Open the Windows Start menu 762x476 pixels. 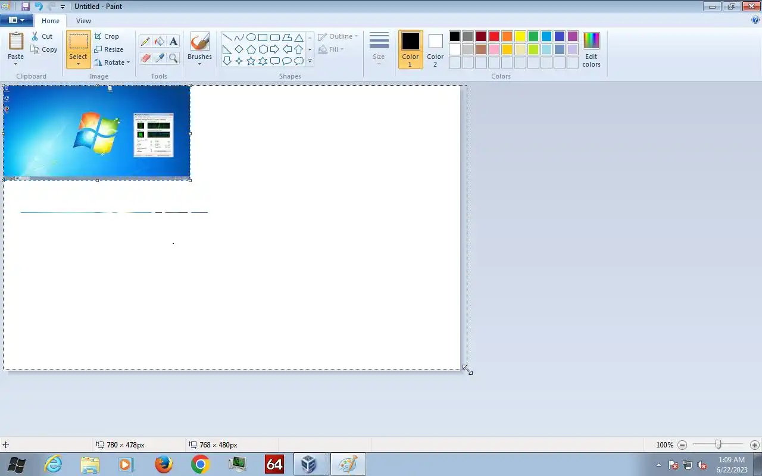[16, 464]
